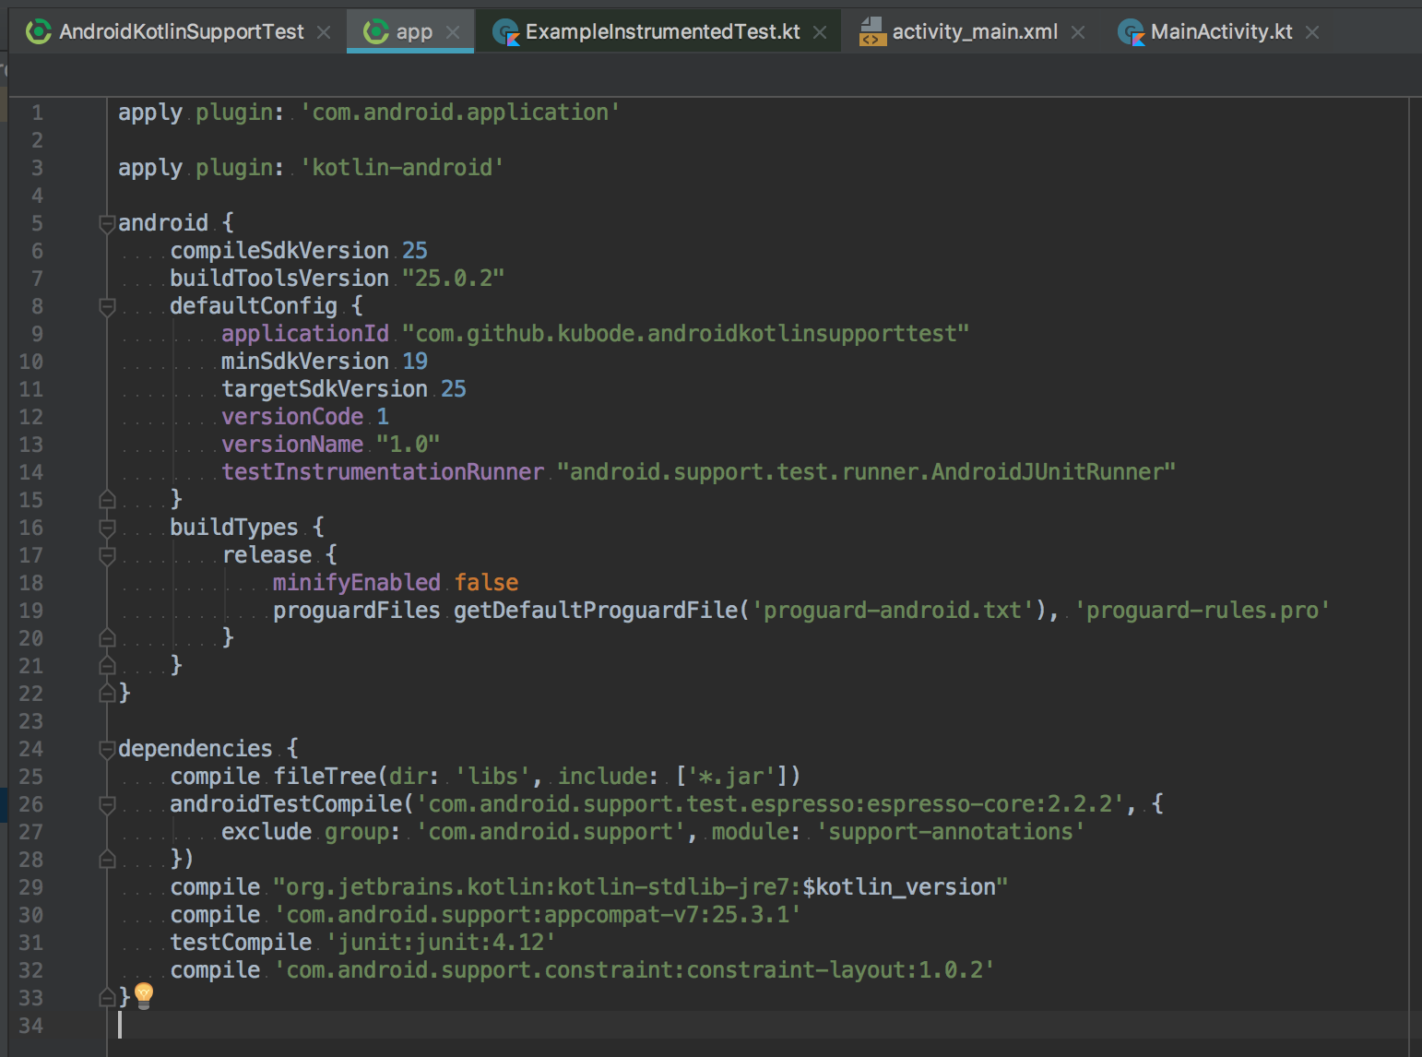1422x1057 pixels.
Task: Click the XML layout icon on activity_main.xml
Action: 872,32
